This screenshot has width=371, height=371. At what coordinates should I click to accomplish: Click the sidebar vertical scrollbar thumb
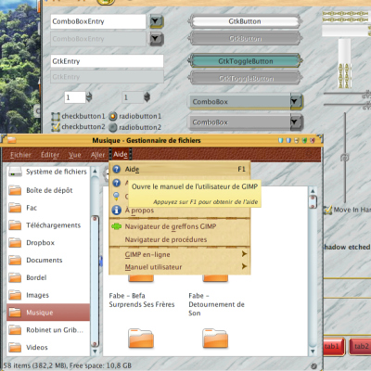95,281
